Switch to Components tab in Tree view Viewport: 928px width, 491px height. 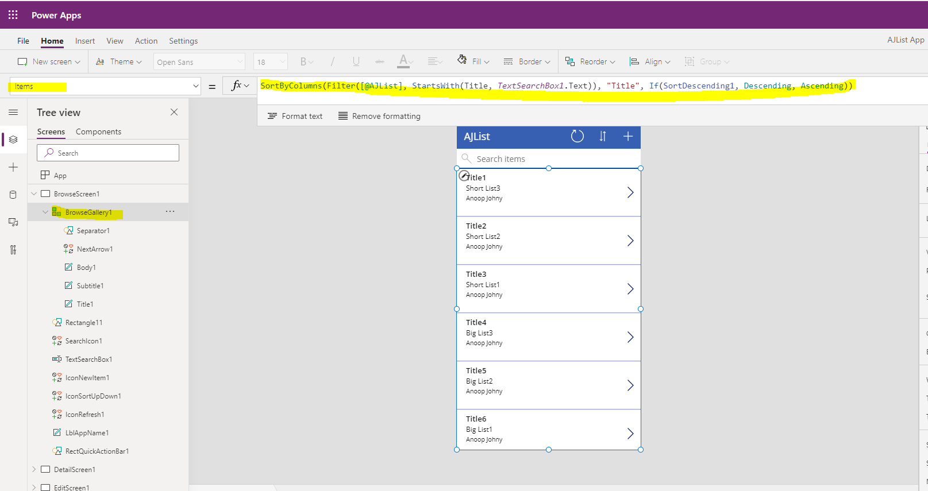pyautogui.click(x=98, y=132)
